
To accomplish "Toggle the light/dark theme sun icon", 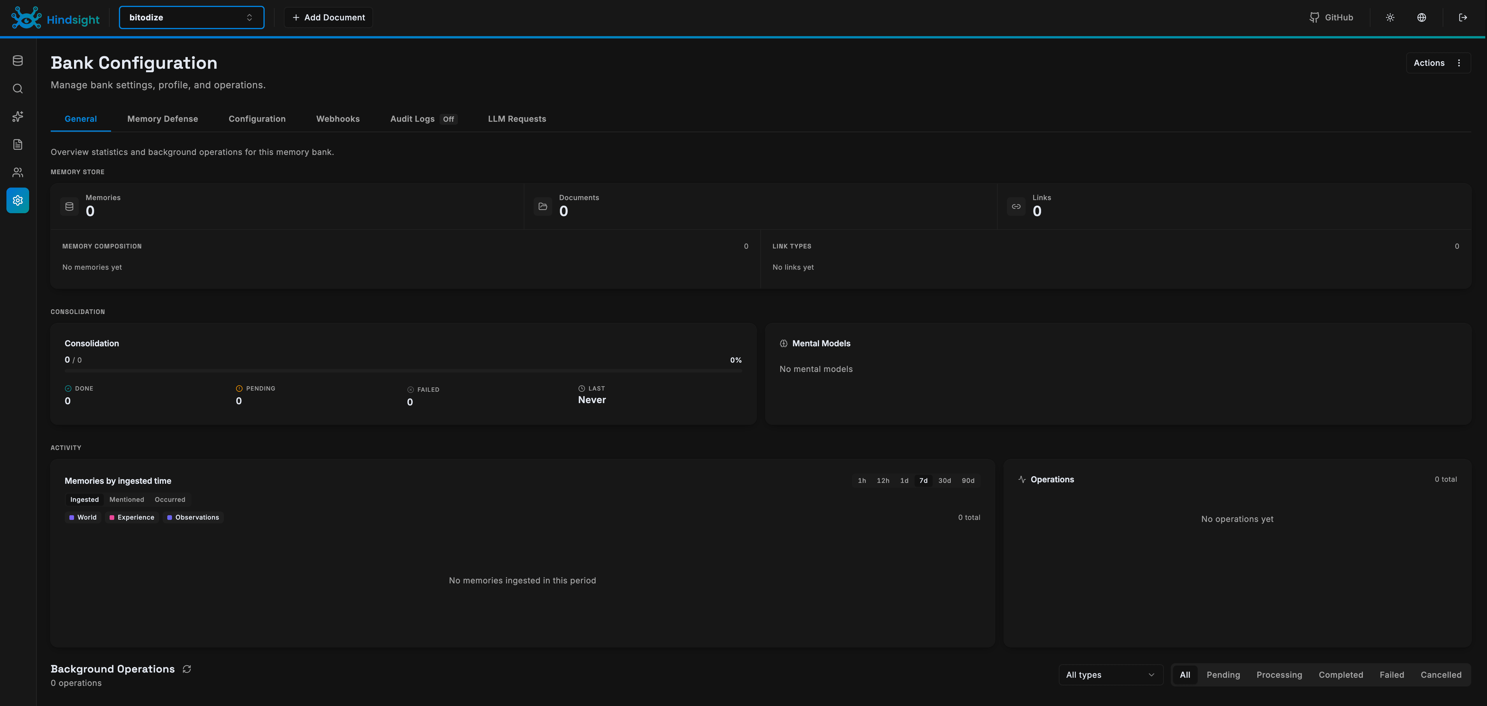I will point(1390,17).
